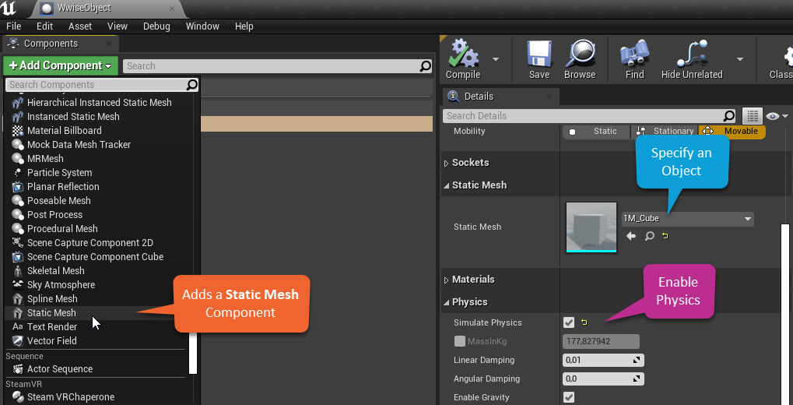Screen dimensions: 793x405
Task: Open the Compile options dropdown arrow
Action: pyautogui.click(x=496, y=59)
